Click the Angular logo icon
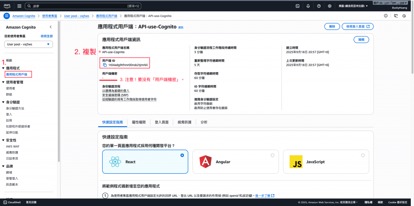The image size is (414, 206). (x=206, y=162)
